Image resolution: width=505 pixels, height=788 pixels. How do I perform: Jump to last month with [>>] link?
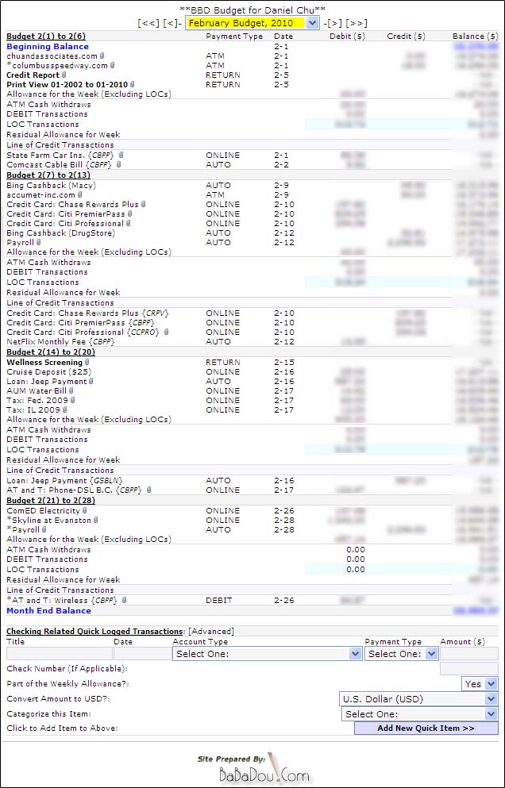[x=356, y=23]
